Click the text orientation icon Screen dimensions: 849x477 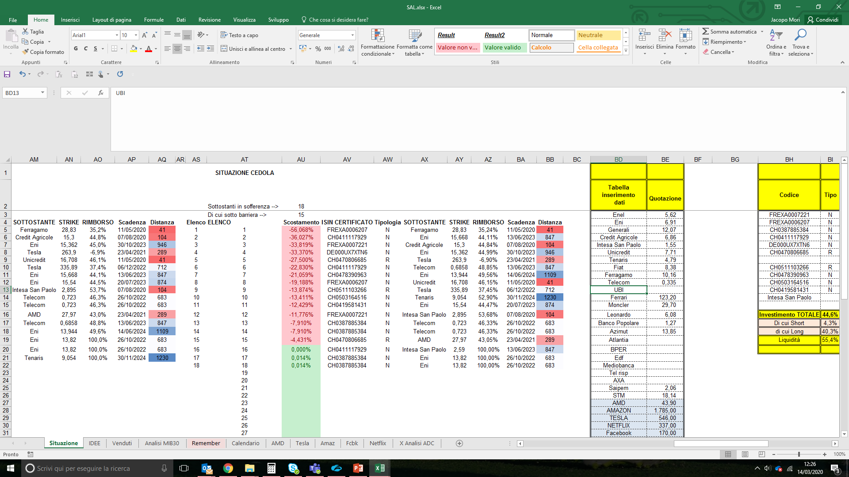[x=201, y=35]
